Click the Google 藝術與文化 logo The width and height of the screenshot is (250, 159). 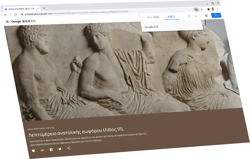click(x=24, y=21)
